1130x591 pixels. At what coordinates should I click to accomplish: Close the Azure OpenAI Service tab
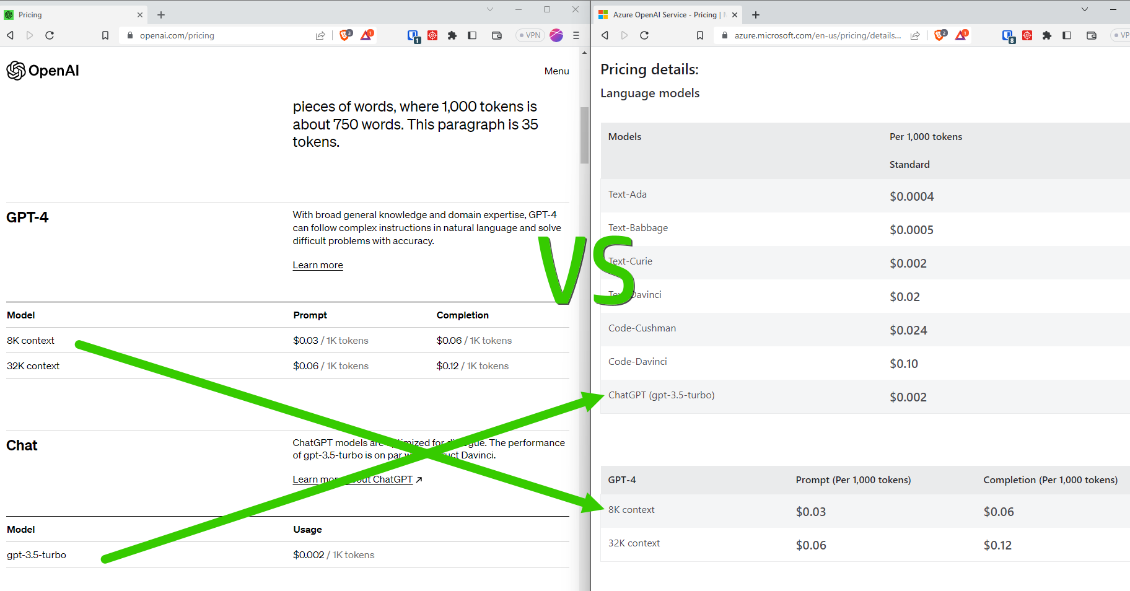735,15
